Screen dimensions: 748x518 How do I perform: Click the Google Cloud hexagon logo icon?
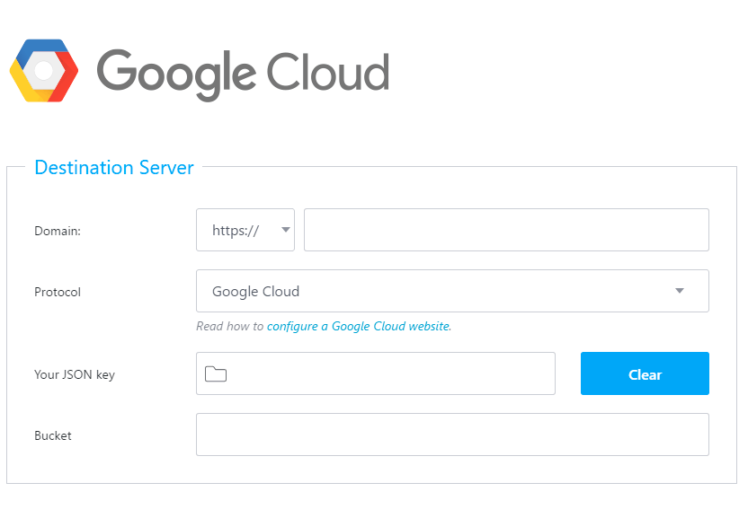(42, 69)
